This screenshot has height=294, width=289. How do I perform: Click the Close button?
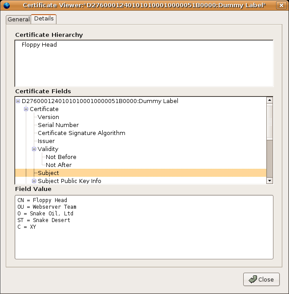pos(261,279)
